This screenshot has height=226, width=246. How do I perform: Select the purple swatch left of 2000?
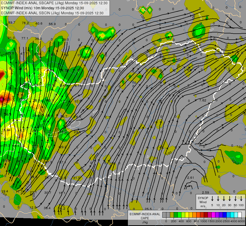[217, 215]
